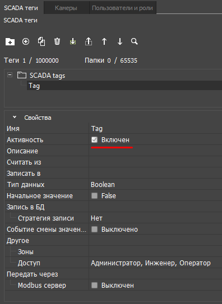Duplicate the selected tag with copy icon
This screenshot has height=304, width=222.
41,41
